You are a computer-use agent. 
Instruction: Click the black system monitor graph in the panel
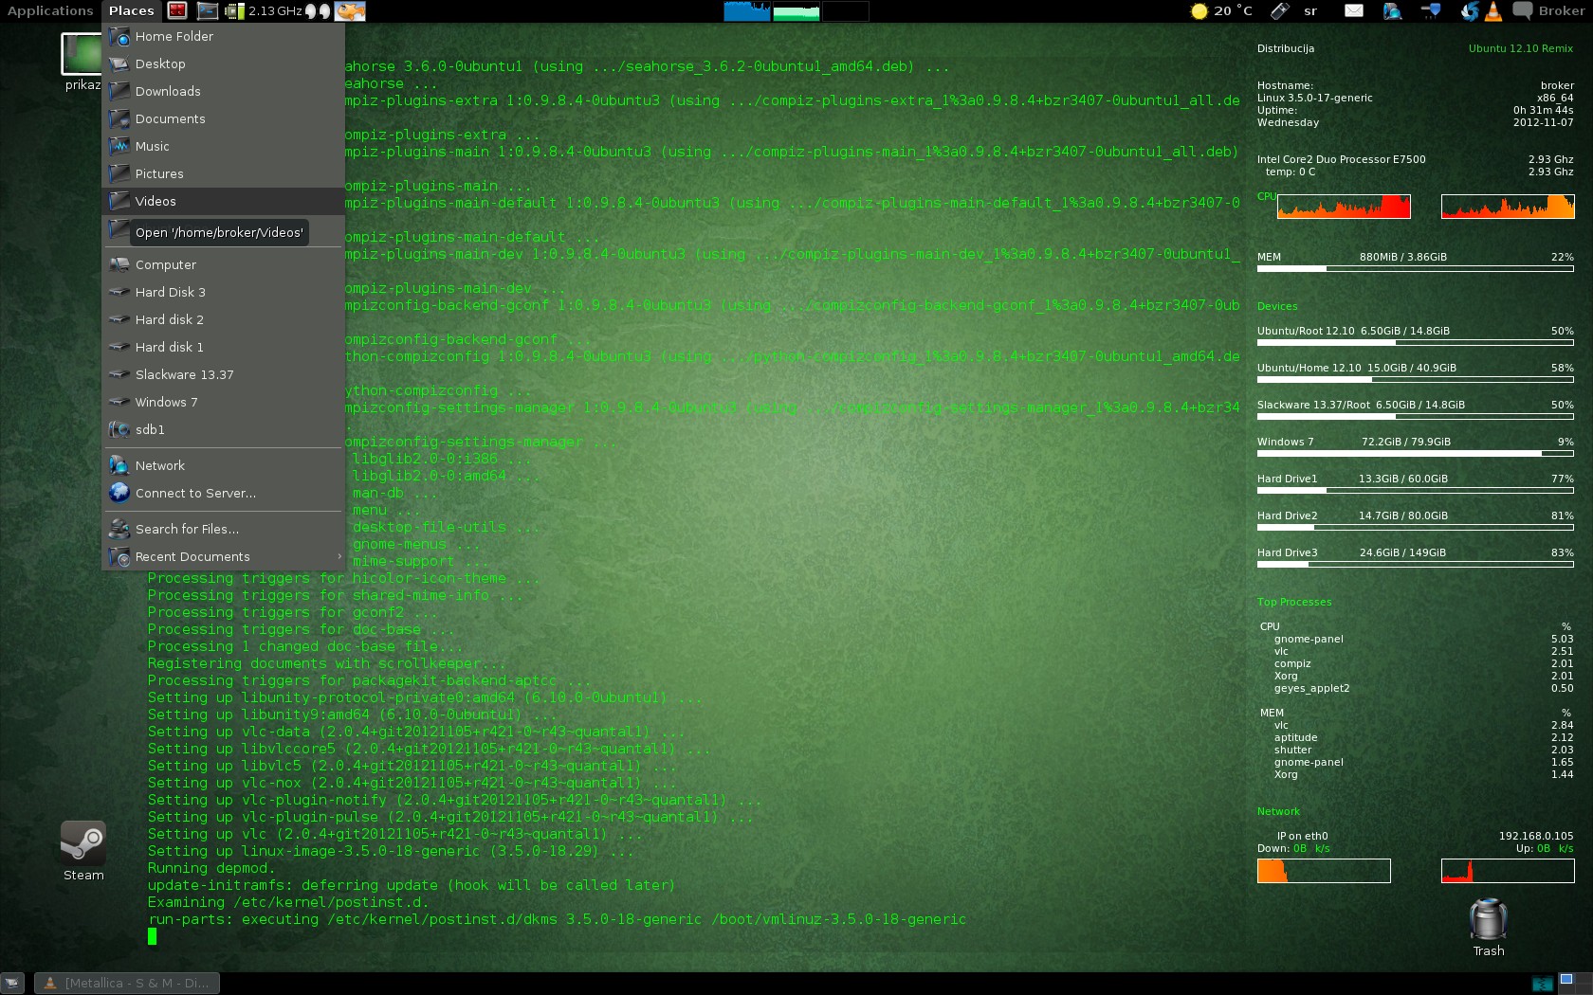coord(846,10)
